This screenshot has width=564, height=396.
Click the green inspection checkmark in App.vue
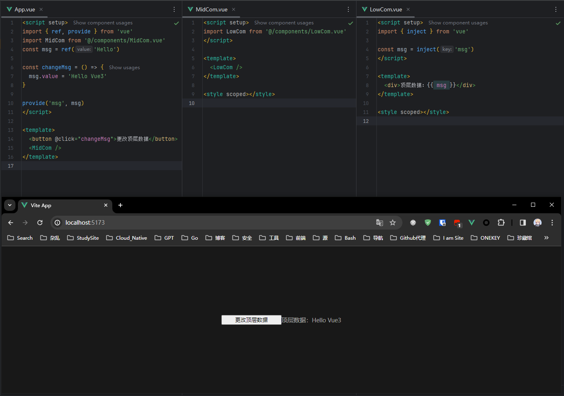(x=177, y=23)
